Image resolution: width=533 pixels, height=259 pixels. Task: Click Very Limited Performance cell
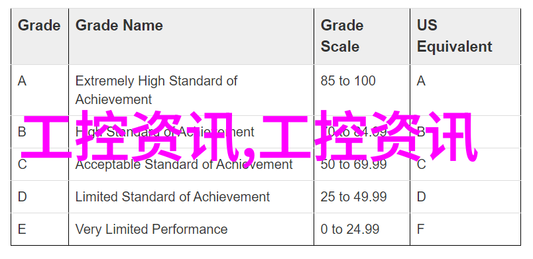point(191,229)
